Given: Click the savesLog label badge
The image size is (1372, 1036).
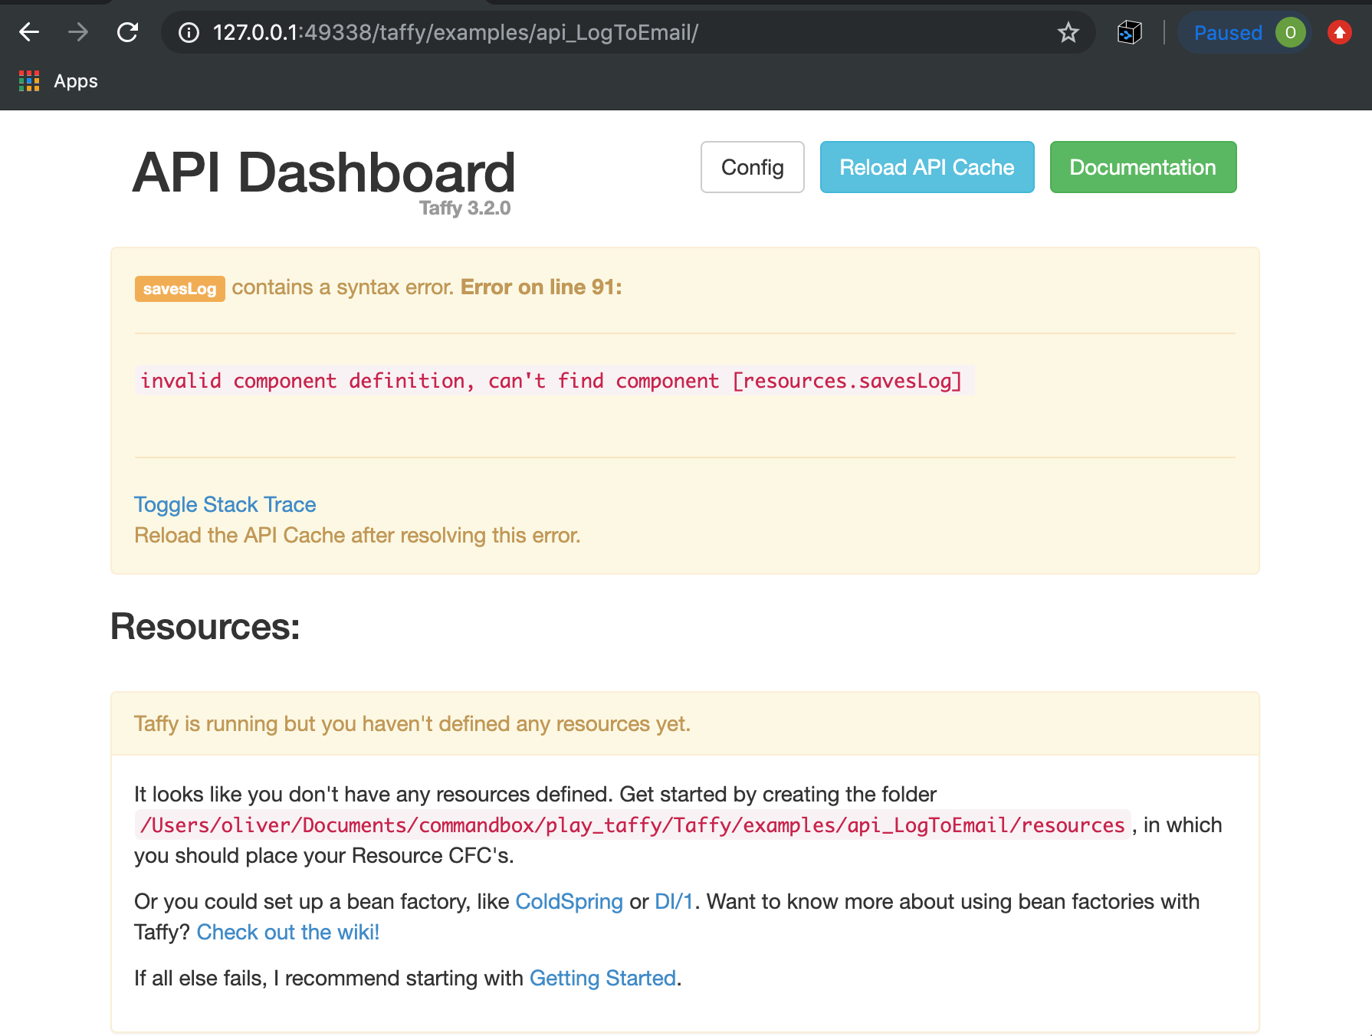Looking at the screenshot, I should 180,288.
